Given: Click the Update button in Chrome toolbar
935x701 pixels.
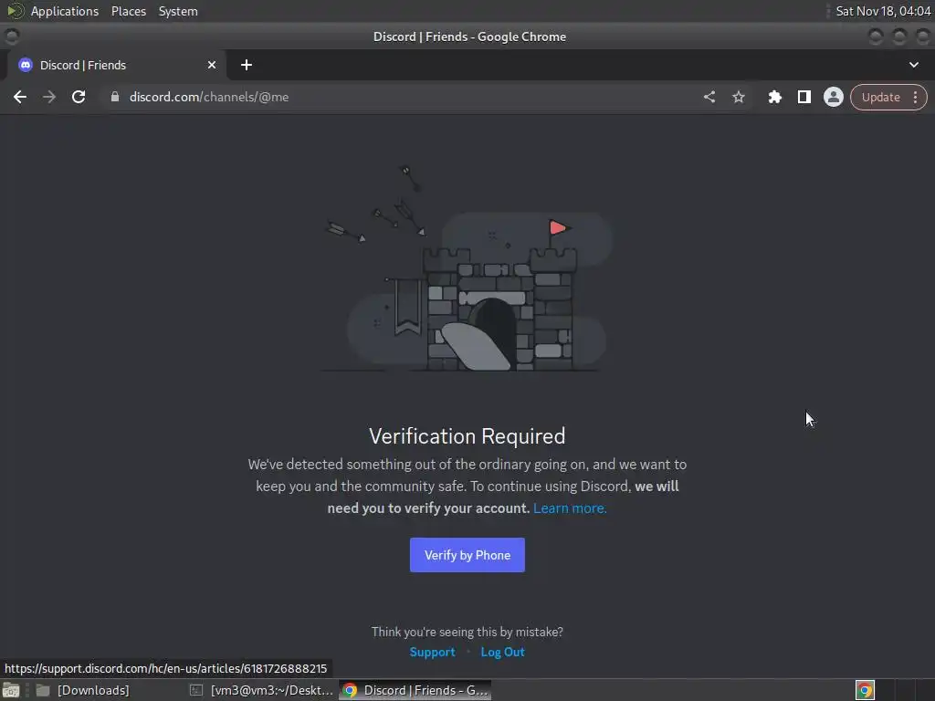Looking at the screenshot, I should coord(881,97).
